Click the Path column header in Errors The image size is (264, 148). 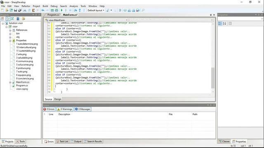[x=195, y=114]
